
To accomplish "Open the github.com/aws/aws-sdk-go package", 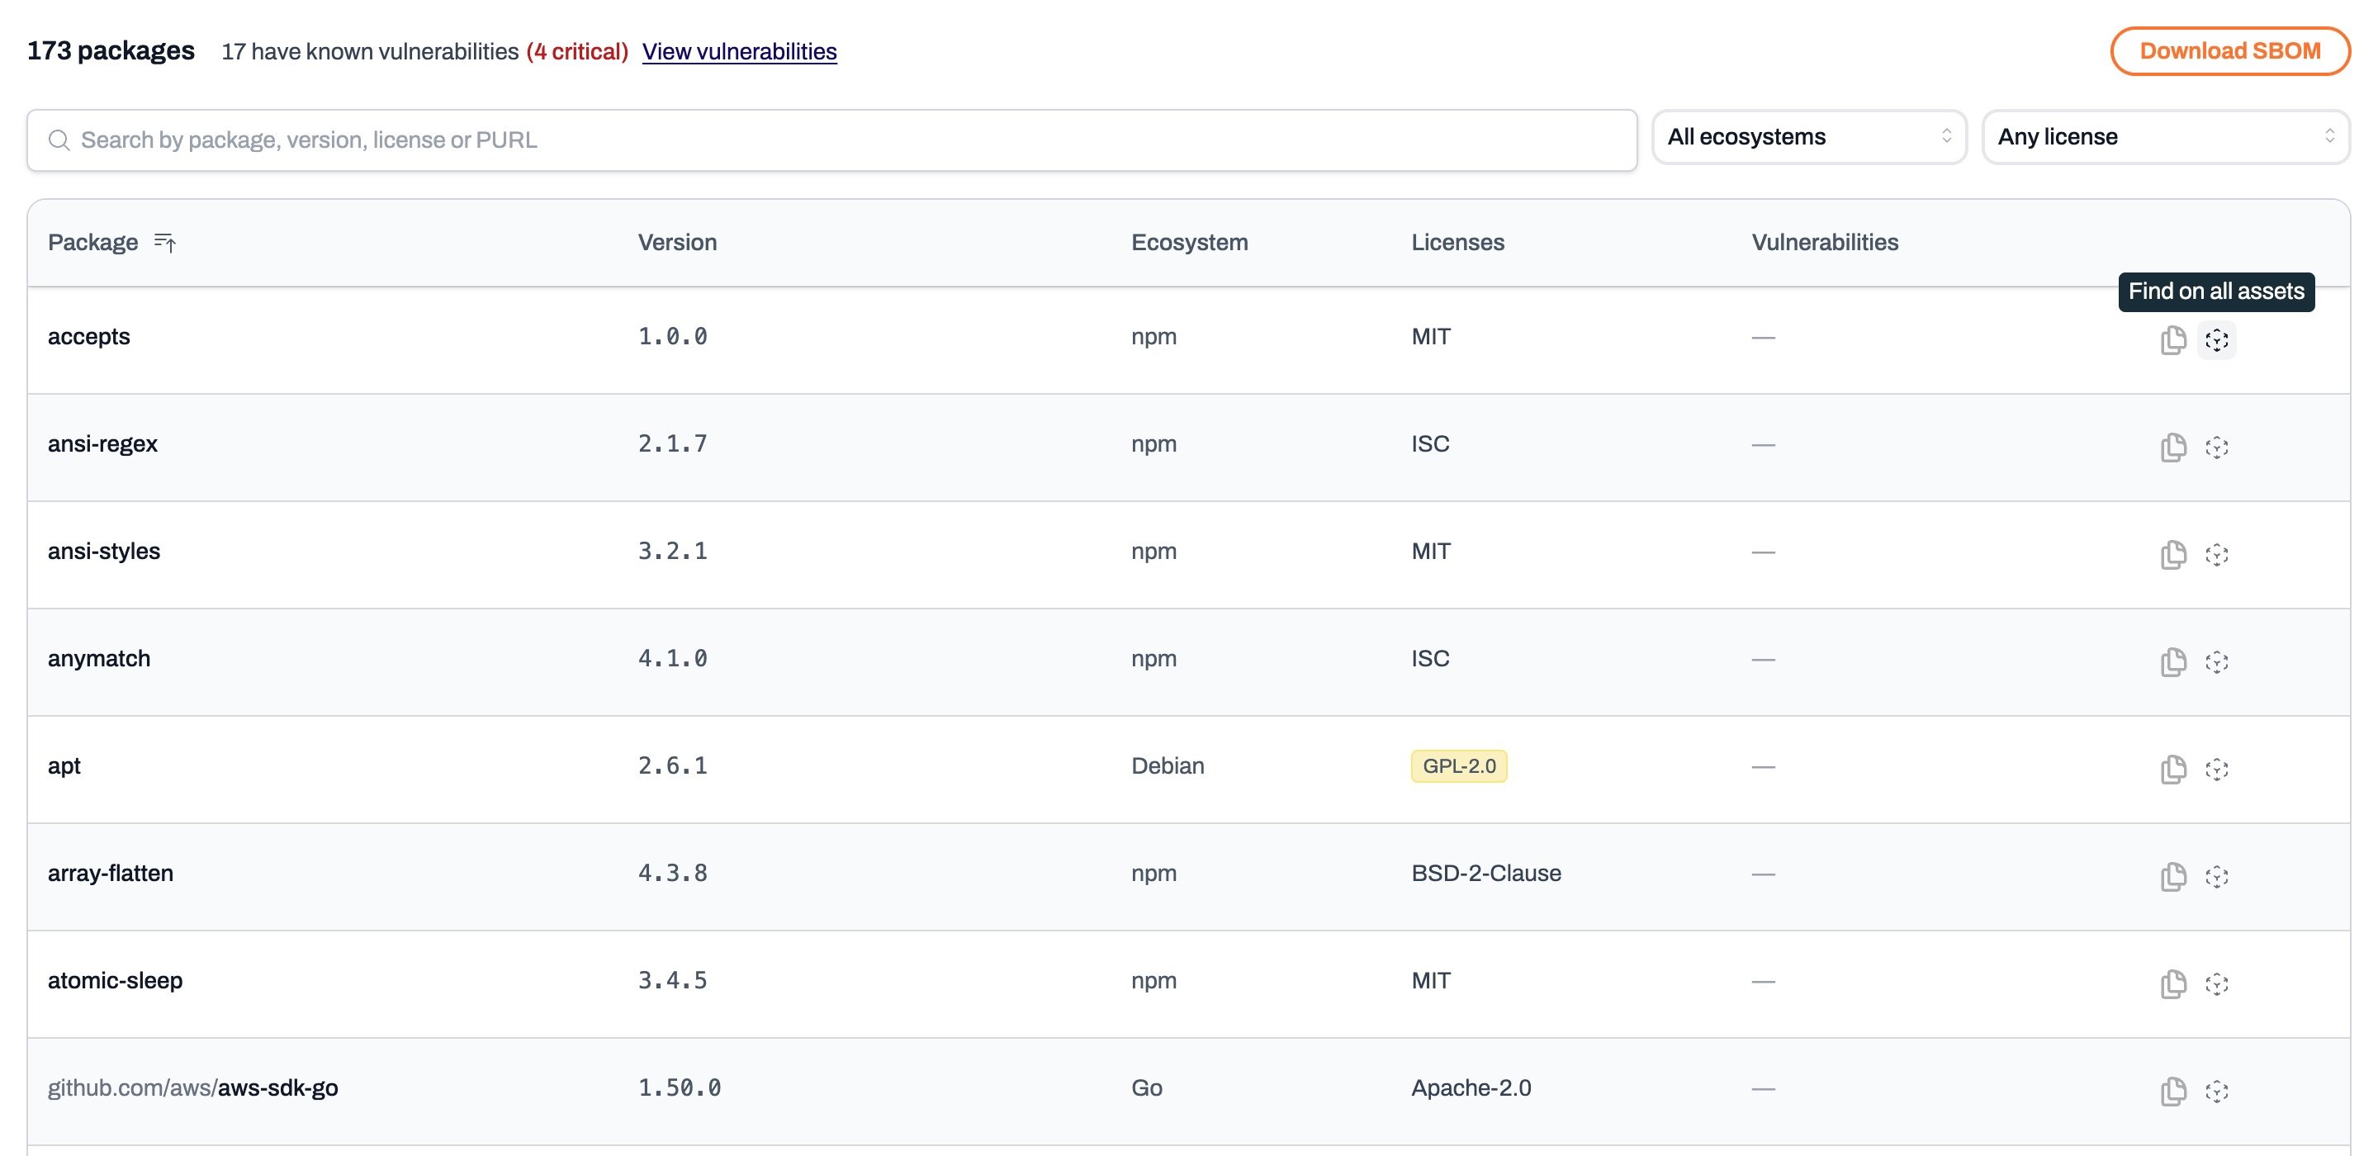I will 193,1087.
